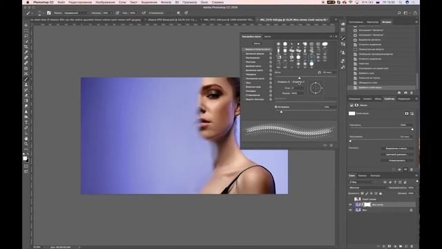Select the Clone Stamp tool
This screenshot has width=442, height=249.
(26, 84)
